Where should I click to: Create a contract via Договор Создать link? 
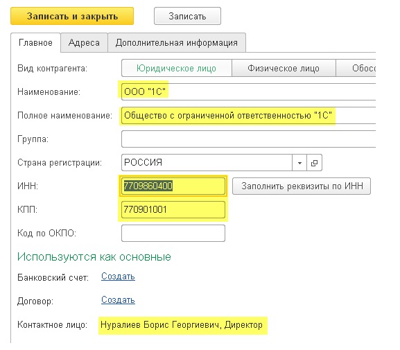click(118, 299)
